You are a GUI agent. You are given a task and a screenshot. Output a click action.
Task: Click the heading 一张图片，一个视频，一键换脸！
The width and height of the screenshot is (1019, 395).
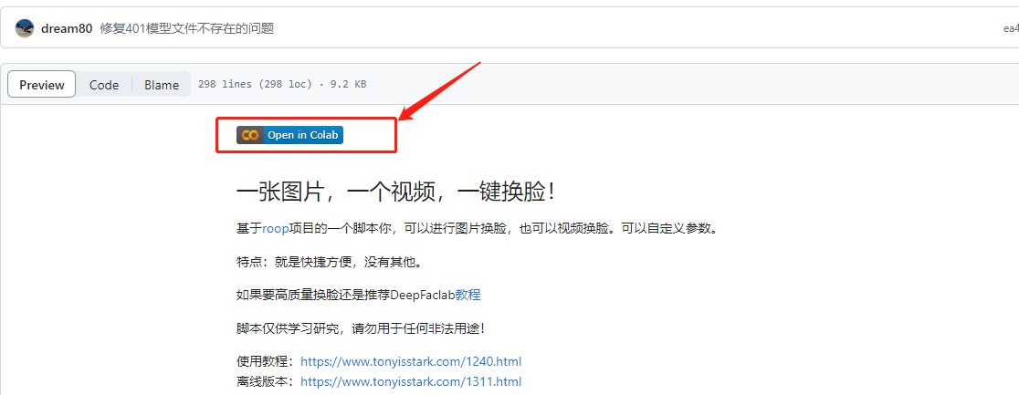[397, 191]
